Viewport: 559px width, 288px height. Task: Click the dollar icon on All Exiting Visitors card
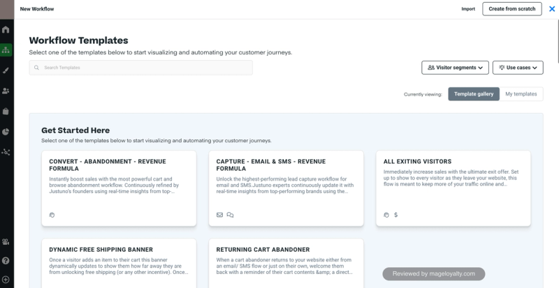coord(396,215)
